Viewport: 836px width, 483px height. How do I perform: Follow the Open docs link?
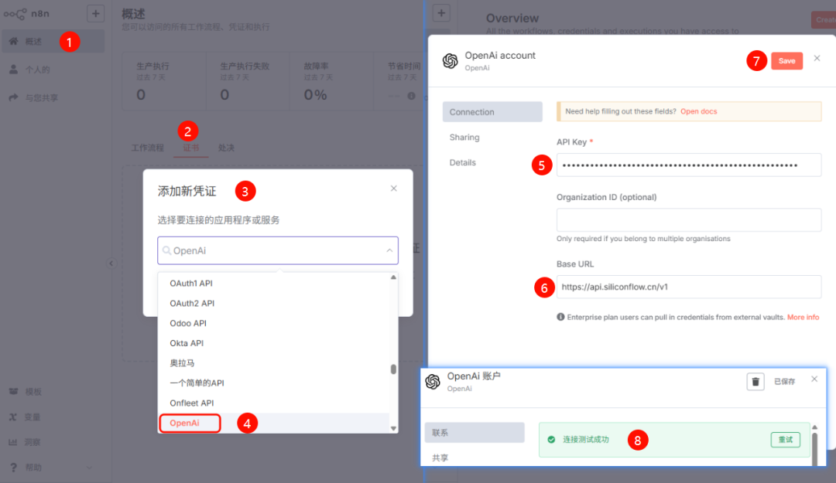(698, 111)
